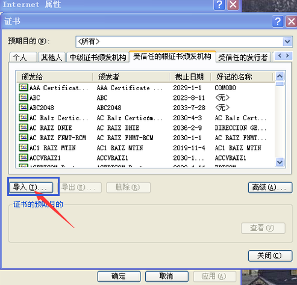This screenshot has width=297, height=285.
Task: Switch to the 中级证书颁发机构 tab
Action: pyautogui.click(x=98, y=57)
